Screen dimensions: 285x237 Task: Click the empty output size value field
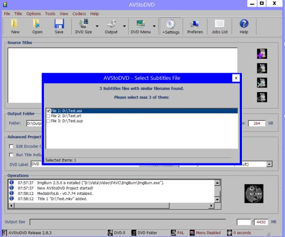(x=244, y=222)
